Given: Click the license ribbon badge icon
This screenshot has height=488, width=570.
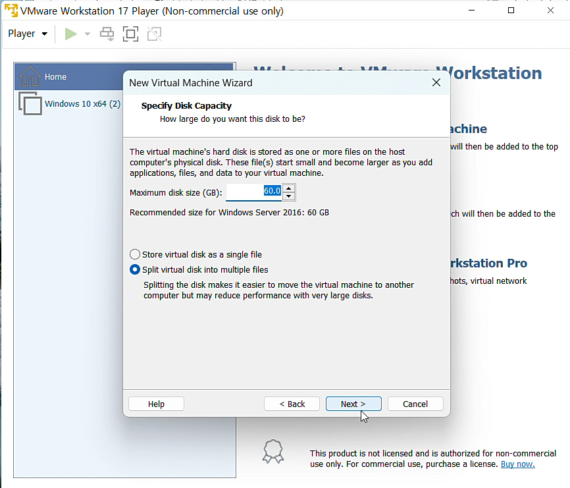Looking at the screenshot, I should [273, 451].
